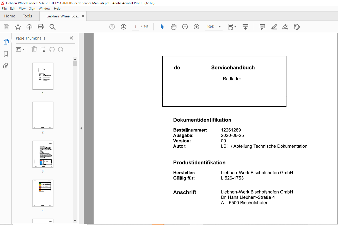Select the highlight text tool
The image size is (338, 225).
tap(274, 27)
